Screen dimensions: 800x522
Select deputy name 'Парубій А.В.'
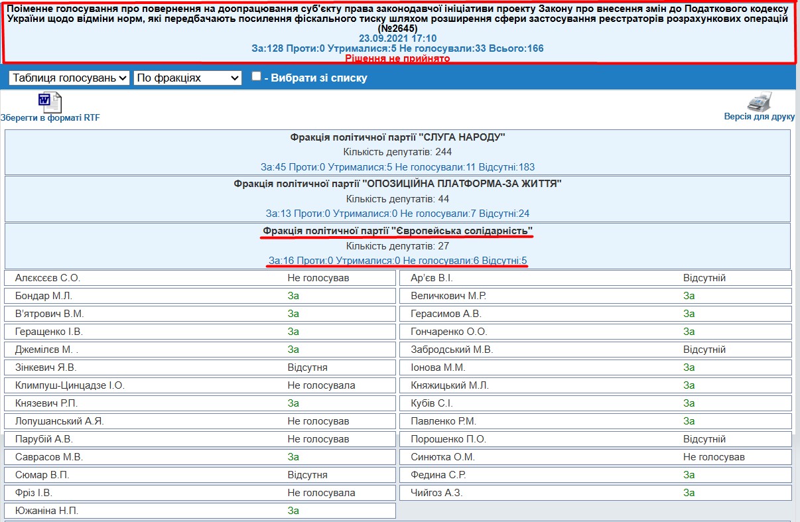click(44, 439)
